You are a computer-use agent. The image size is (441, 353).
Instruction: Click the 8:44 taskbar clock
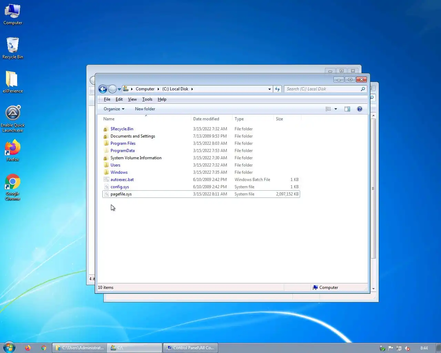click(x=424, y=348)
